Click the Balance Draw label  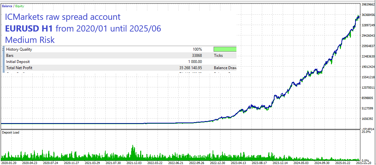(225, 68)
